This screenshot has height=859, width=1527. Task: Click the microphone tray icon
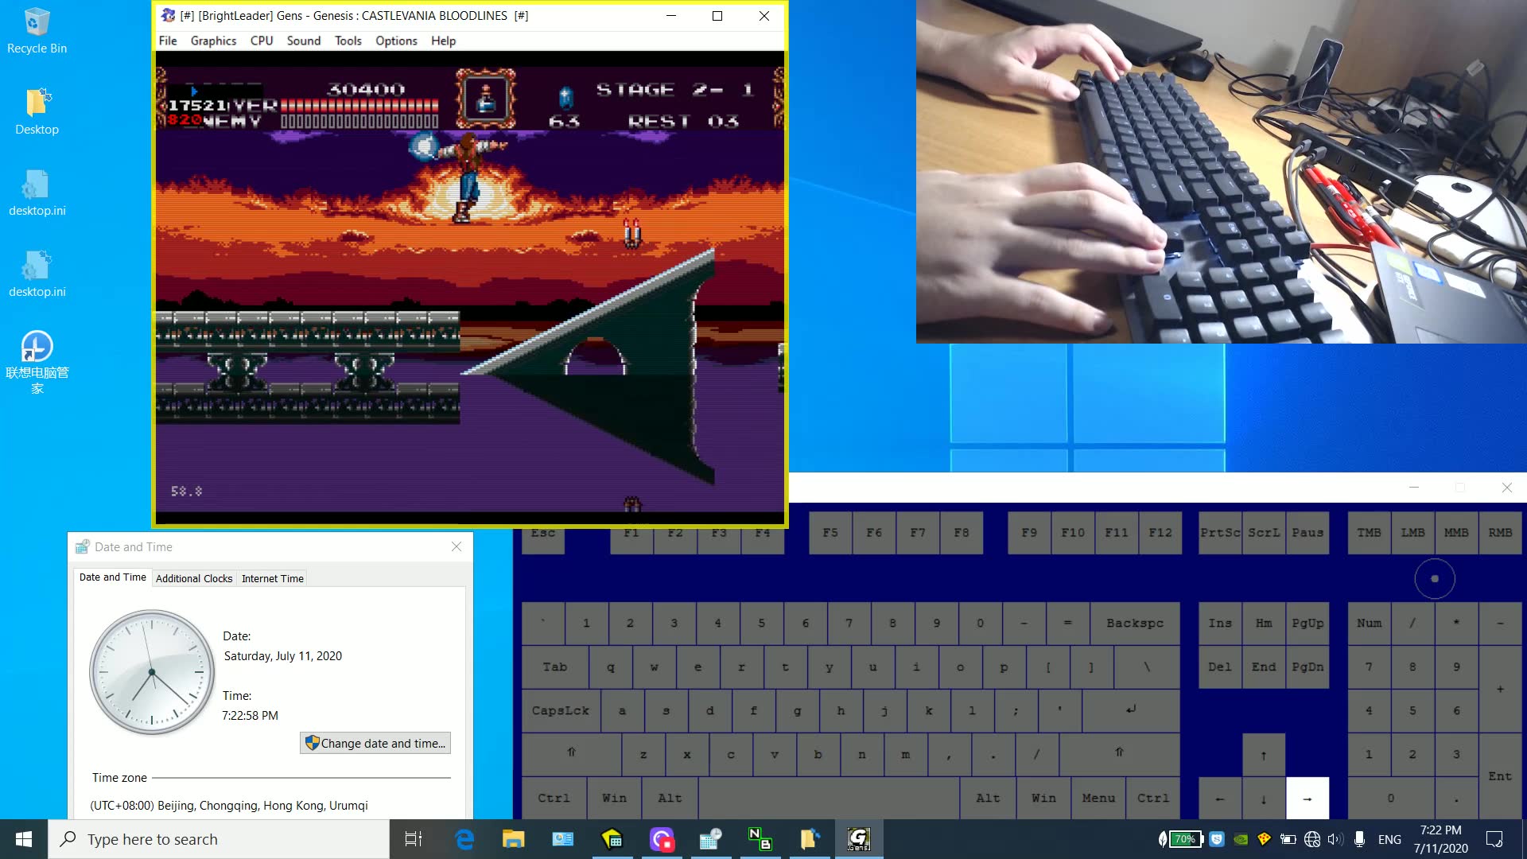tap(1360, 839)
